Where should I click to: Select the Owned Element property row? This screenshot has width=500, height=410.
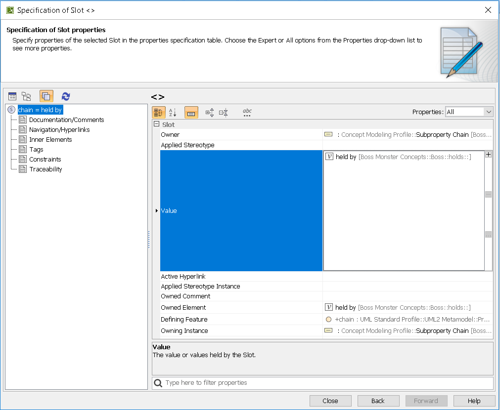(326, 307)
